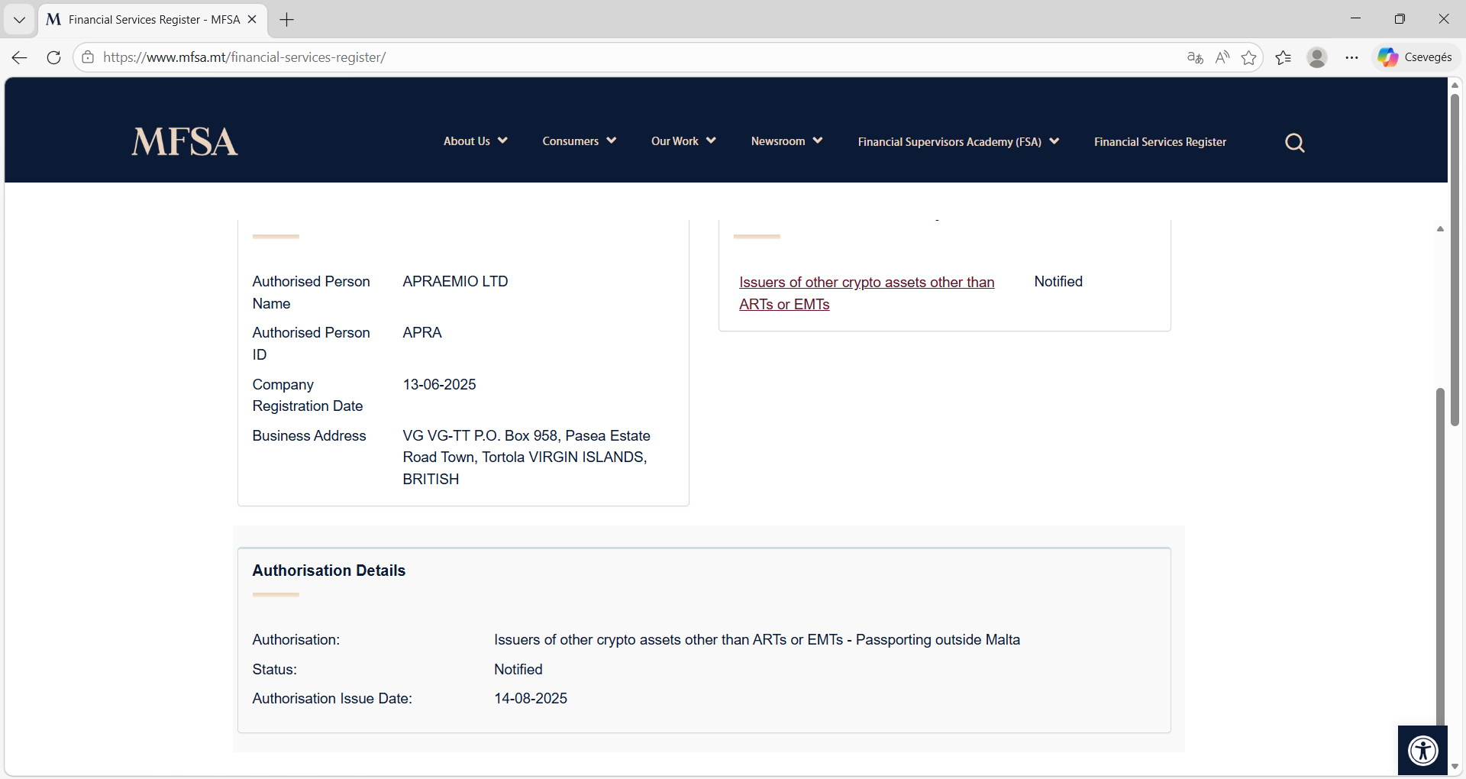Go back with the browser back arrow
Image resolution: width=1466 pixels, height=779 pixels.
(x=20, y=57)
